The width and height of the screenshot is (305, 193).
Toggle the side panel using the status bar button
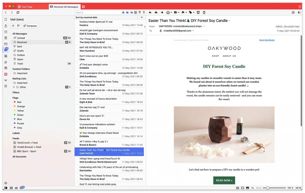pos(6,188)
